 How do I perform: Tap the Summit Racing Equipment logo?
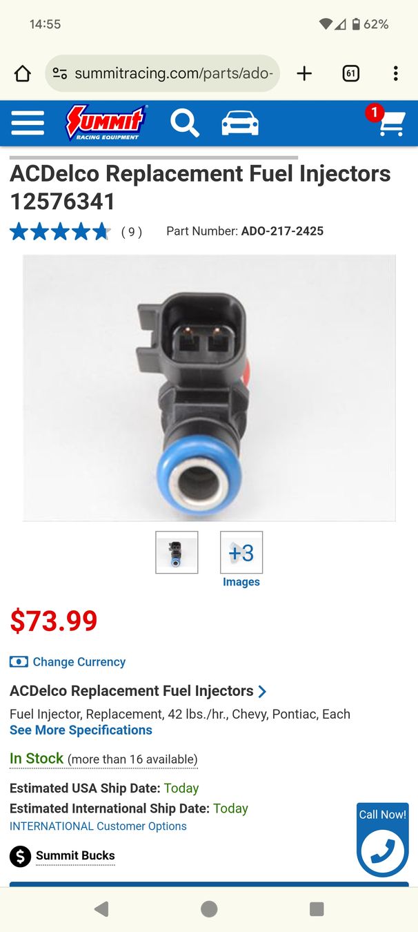click(106, 123)
